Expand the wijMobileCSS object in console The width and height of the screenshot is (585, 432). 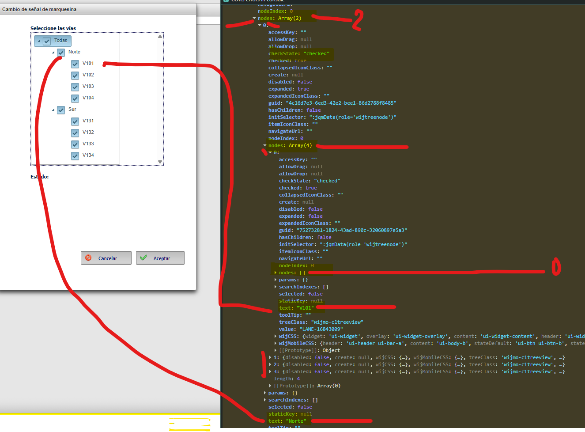[276, 343]
